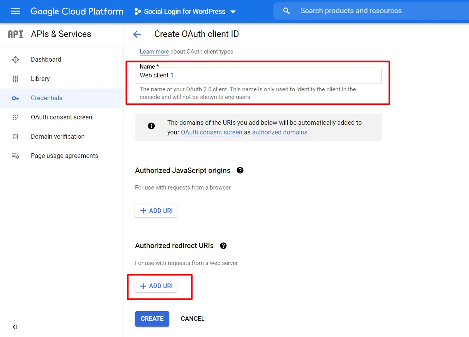Open the Social Login for WordPress project selector
Screen dimensions: 469x337
[x=185, y=12]
